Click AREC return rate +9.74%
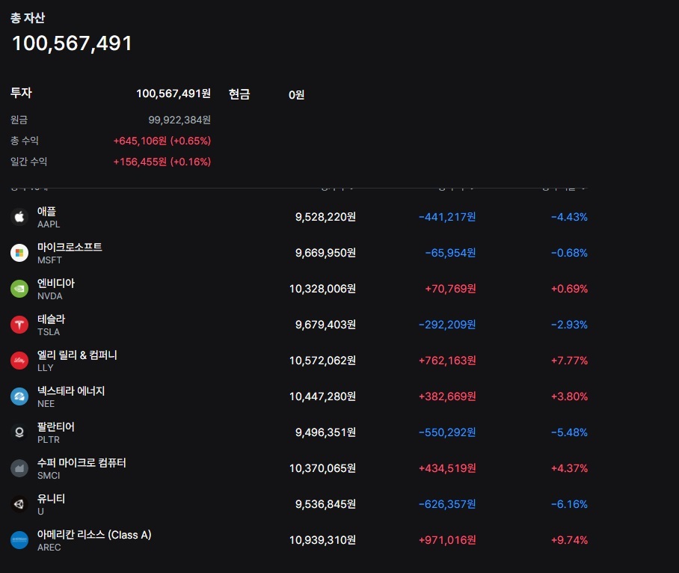Viewport: 679px width, 573px height. (569, 540)
